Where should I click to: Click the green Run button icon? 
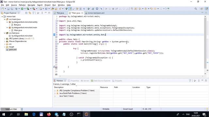click(22, 9)
